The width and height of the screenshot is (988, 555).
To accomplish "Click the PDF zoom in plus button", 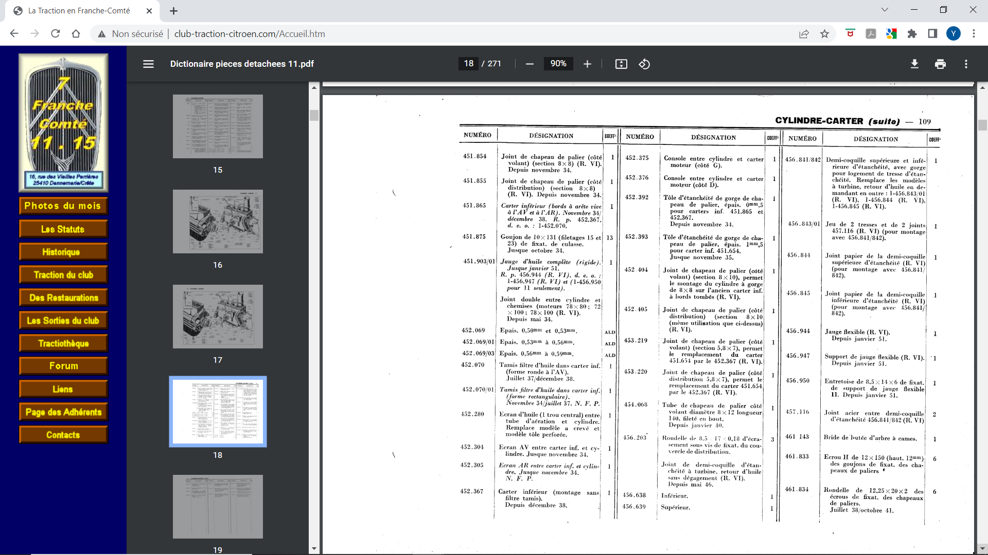I will coord(587,64).
